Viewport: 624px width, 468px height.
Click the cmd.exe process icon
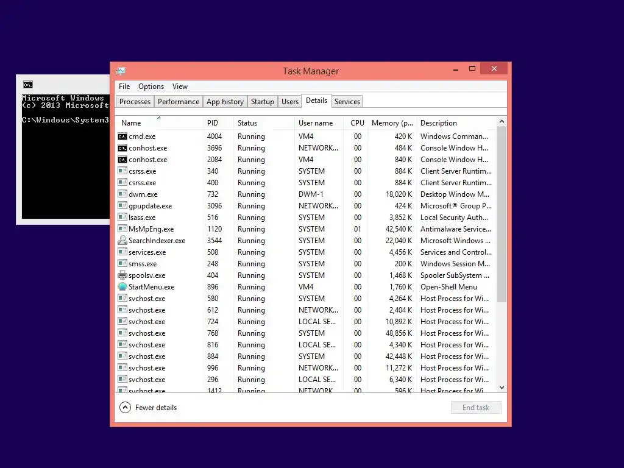click(122, 136)
